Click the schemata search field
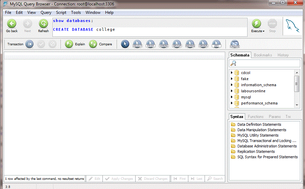 tap(264, 63)
